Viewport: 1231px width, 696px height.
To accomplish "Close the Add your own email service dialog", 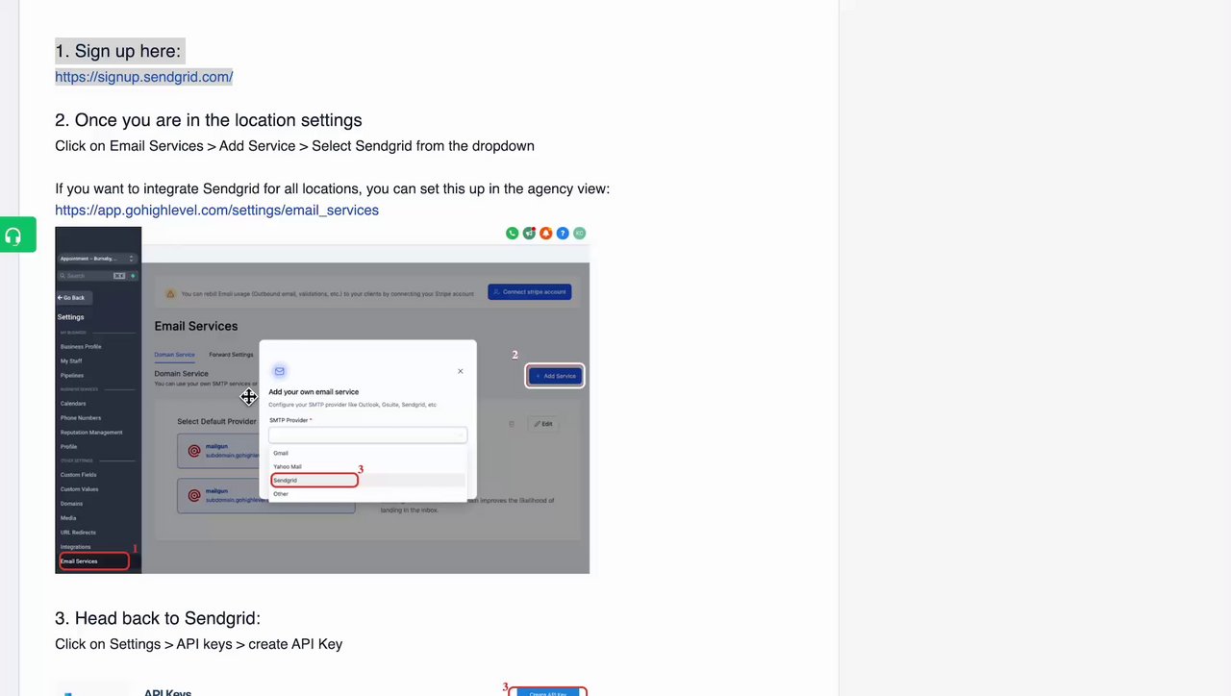I will pyautogui.click(x=460, y=371).
